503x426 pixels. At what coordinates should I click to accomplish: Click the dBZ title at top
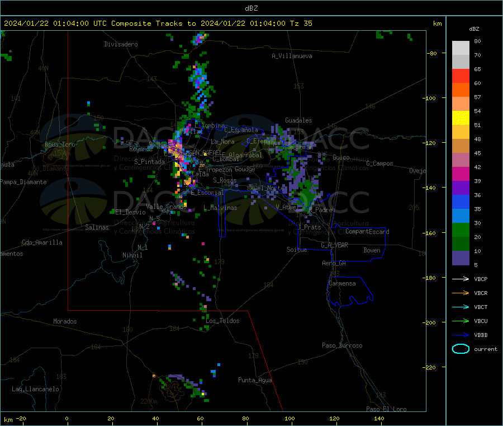tap(251, 8)
